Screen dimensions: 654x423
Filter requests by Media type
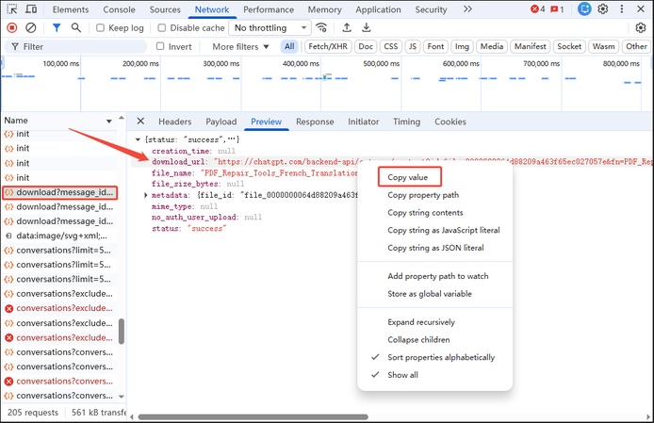pyautogui.click(x=492, y=46)
